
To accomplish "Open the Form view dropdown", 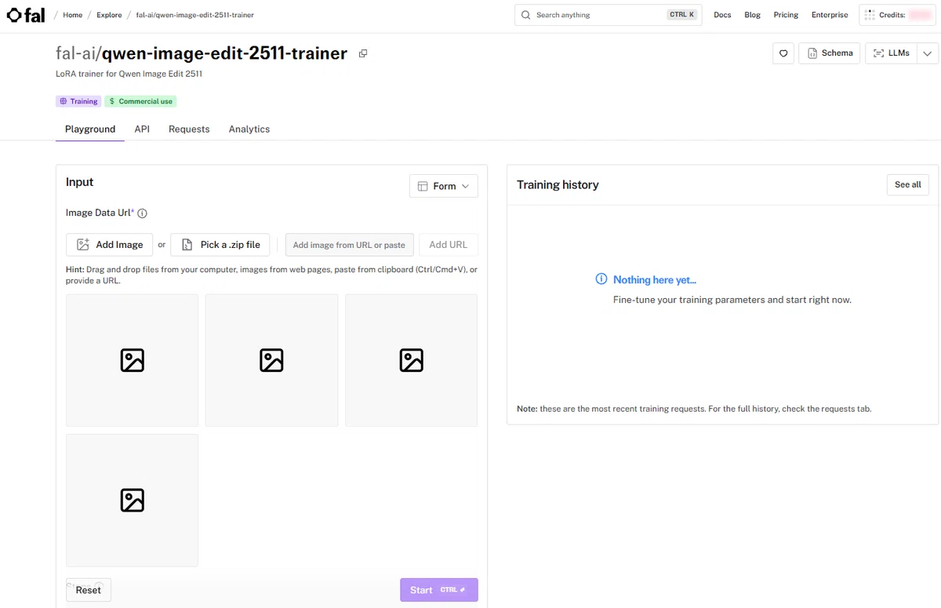I will pos(443,186).
